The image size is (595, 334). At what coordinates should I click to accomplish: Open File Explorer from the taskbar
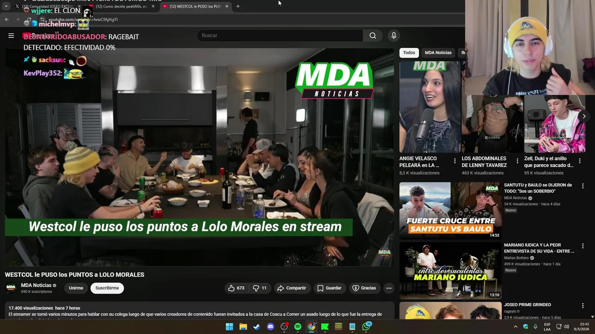(x=243, y=327)
